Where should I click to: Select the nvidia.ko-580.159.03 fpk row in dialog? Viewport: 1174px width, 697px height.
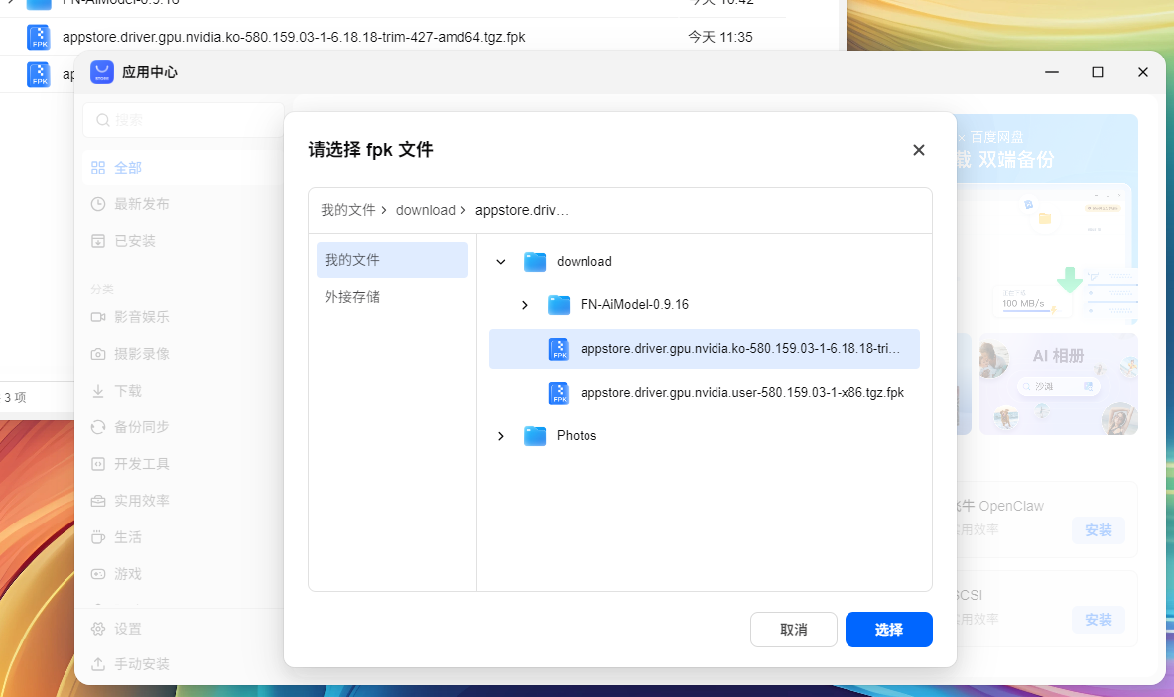[704, 349]
